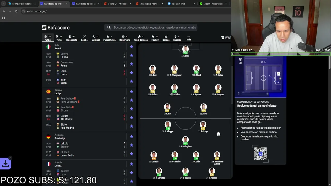Click the Sofascore app QR code
Screen dimensions: 331x186
click(x=260, y=154)
